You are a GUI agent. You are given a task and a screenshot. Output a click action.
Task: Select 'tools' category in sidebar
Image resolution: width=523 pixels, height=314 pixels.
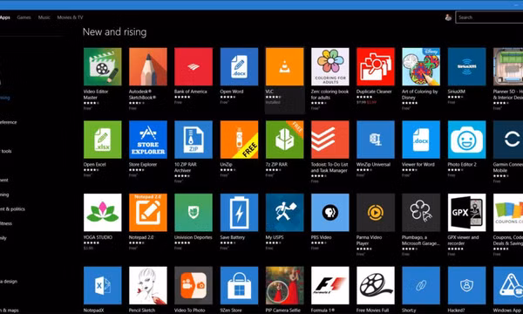pyautogui.click(x=6, y=151)
